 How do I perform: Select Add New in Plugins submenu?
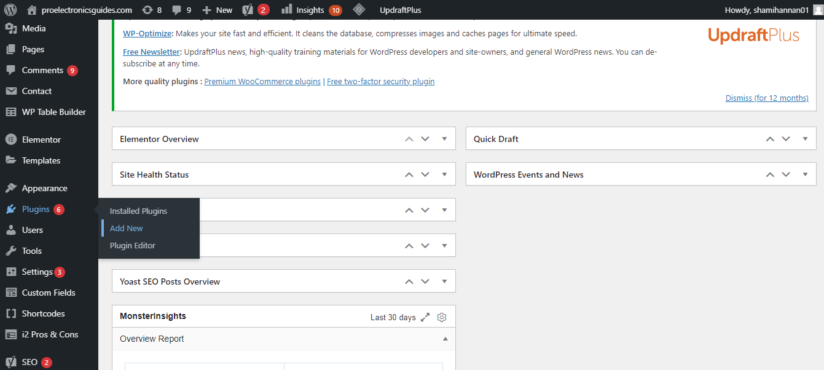click(127, 228)
